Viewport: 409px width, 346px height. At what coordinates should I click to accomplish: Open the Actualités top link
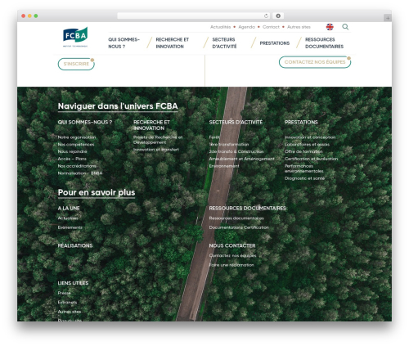[220, 27]
